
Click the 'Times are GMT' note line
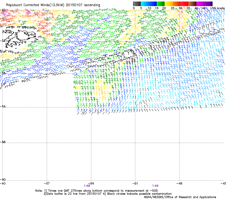pos(97,191)
